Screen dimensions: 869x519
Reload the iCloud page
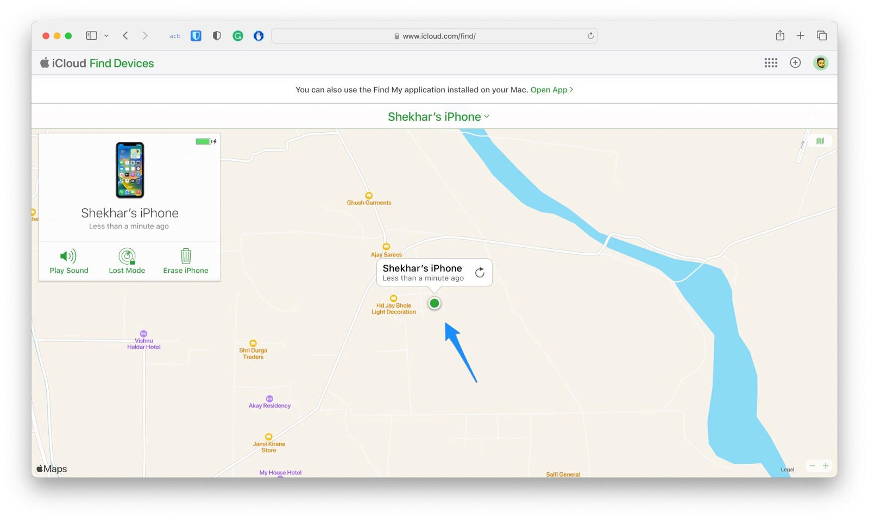point(590,36)
